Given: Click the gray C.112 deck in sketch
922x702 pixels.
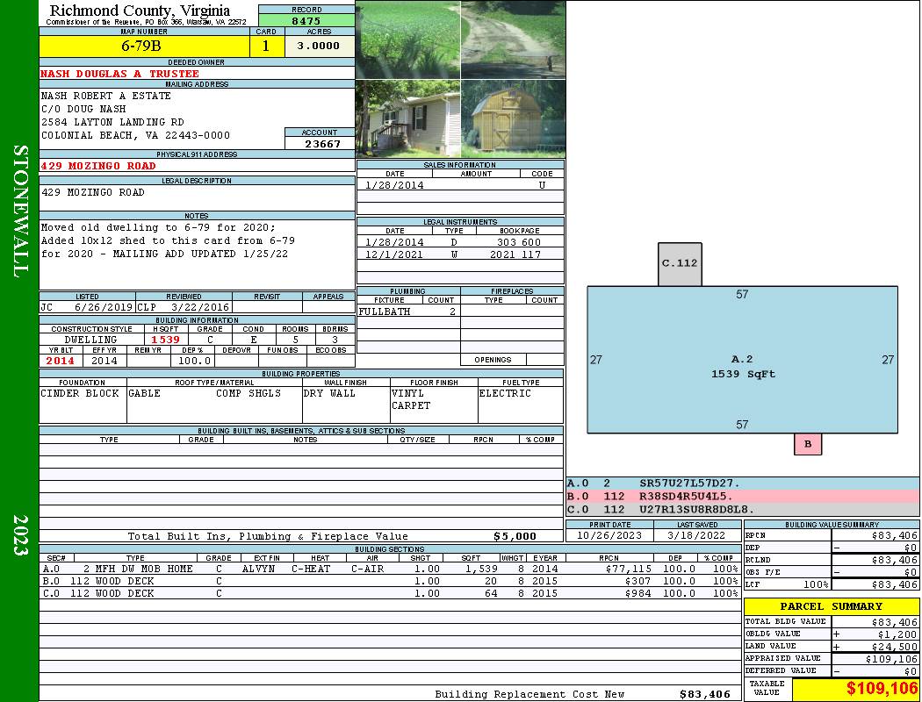Looking at the screenshot, I should (680, 263).
